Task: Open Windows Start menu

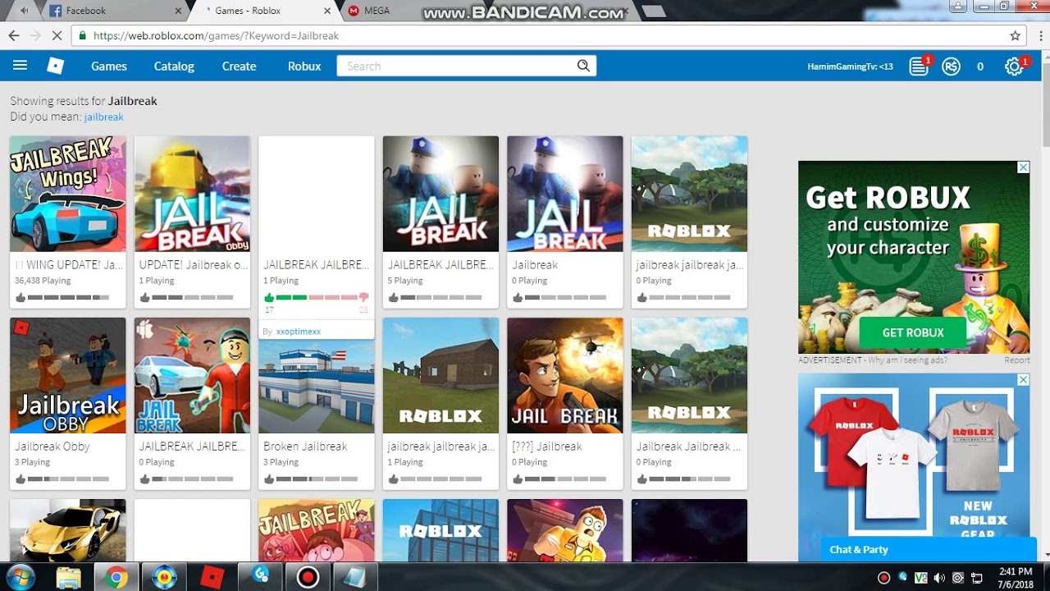Action: click(x=21, y=577)
